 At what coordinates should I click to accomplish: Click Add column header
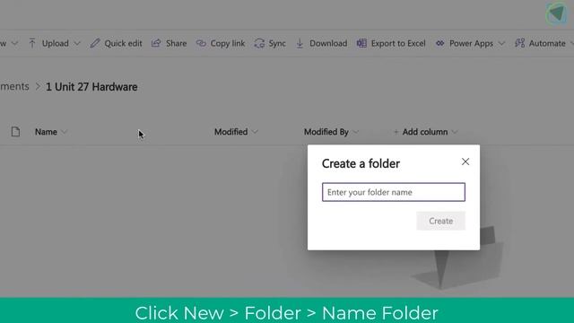pyautogui.click(x=425, y=132)
